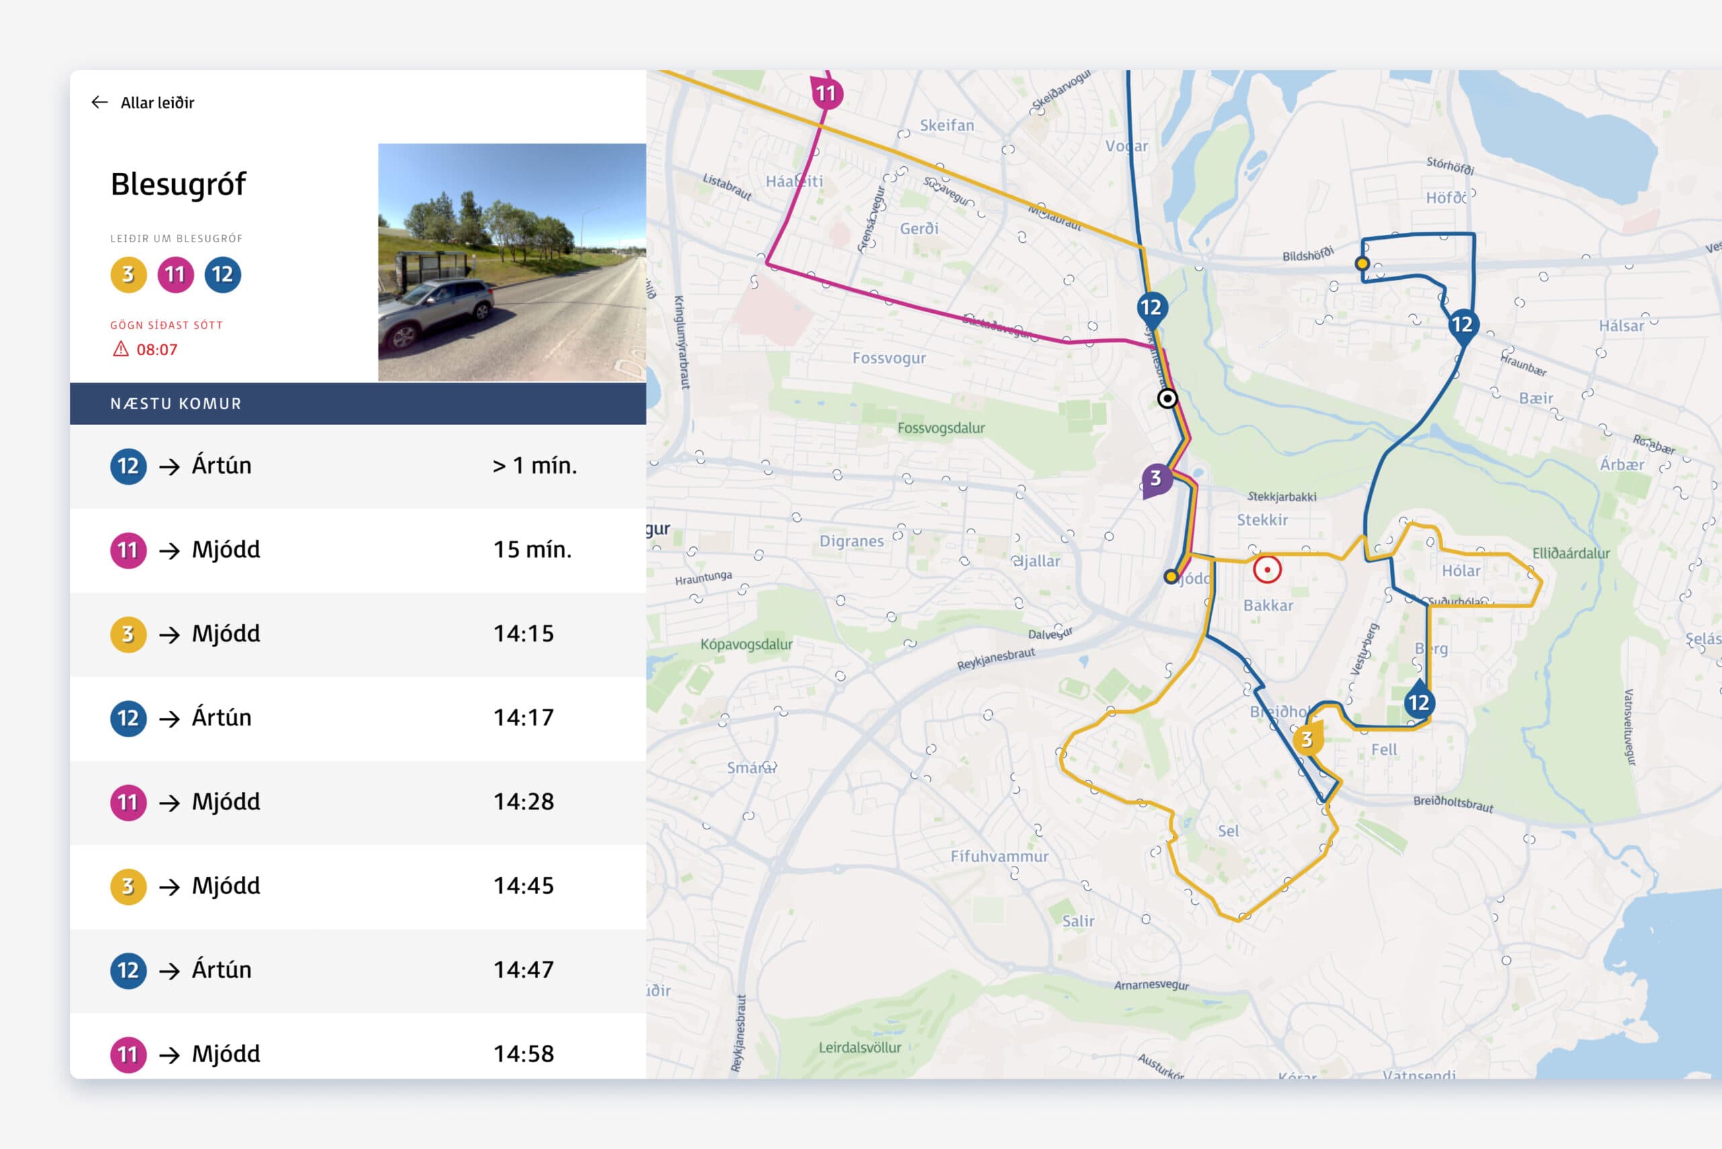Click the red warning triangle beside 08:07

(120, 350)
